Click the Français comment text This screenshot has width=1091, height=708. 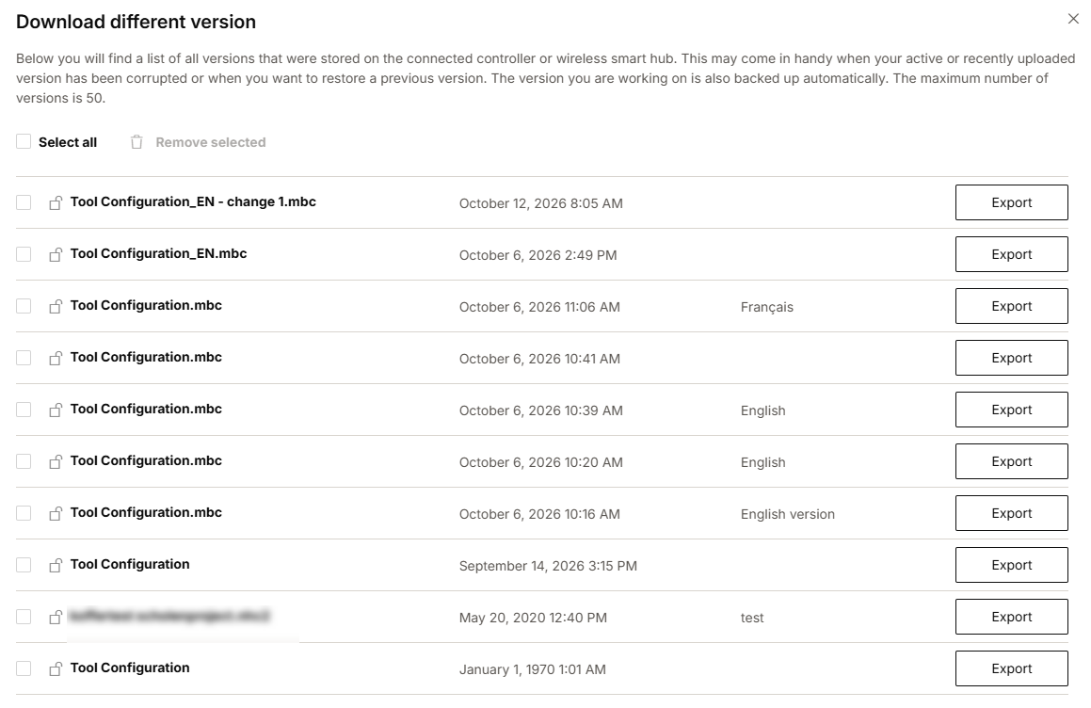767,307
